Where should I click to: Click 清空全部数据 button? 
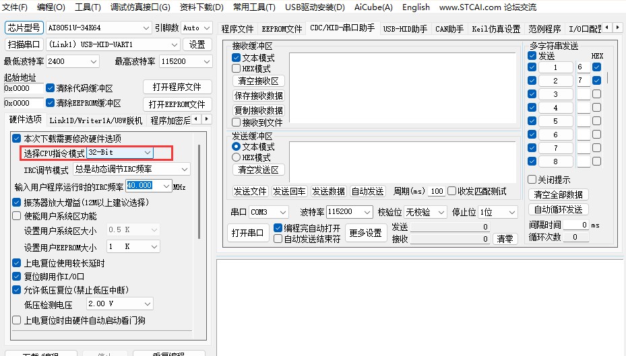[x=558, y=194]
